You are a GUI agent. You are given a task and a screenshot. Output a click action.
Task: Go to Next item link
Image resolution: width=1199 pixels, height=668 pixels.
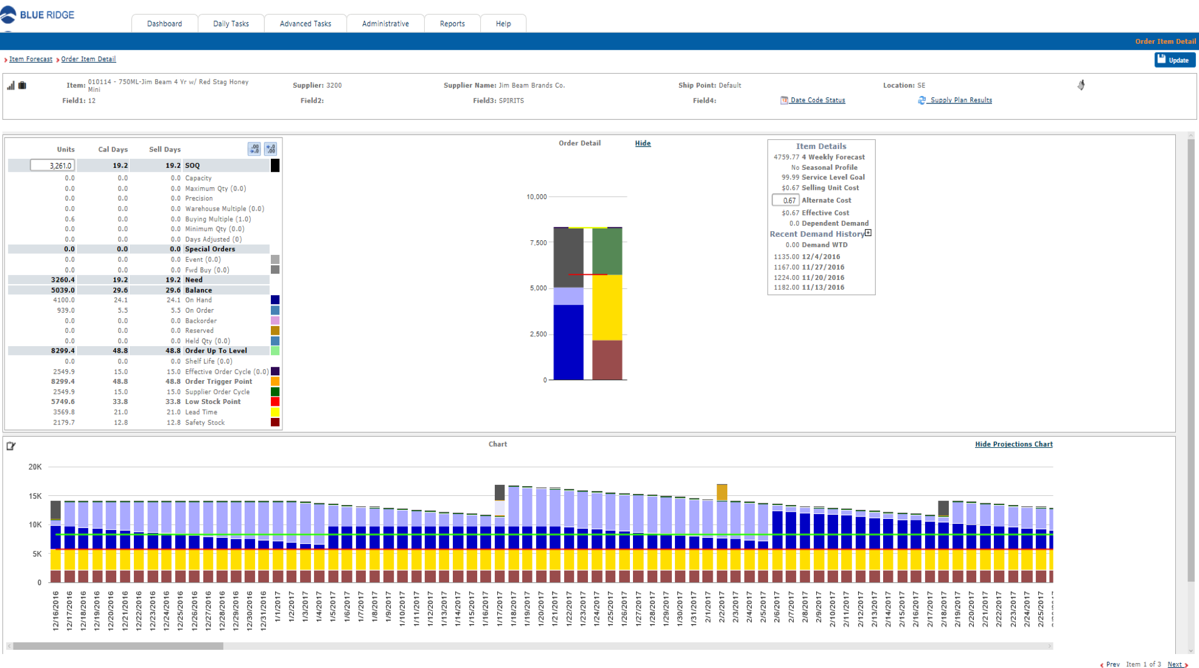1175,664
